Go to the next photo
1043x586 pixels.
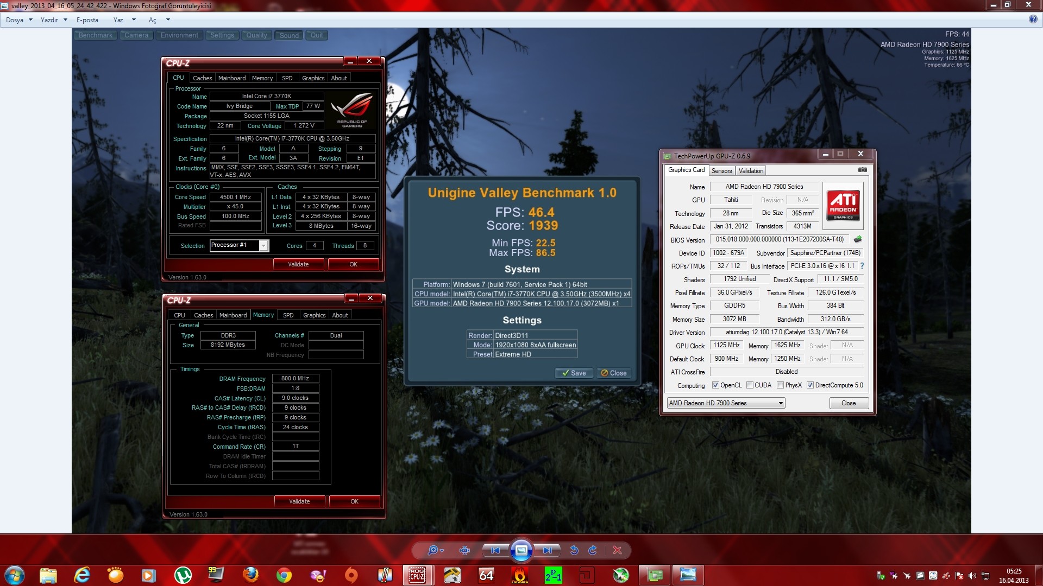point(547,550)
